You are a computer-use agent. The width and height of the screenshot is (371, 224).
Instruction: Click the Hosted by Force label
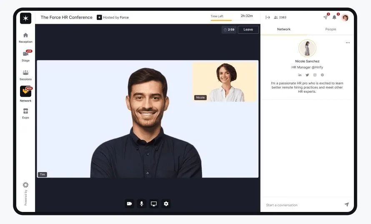[113, 17]
